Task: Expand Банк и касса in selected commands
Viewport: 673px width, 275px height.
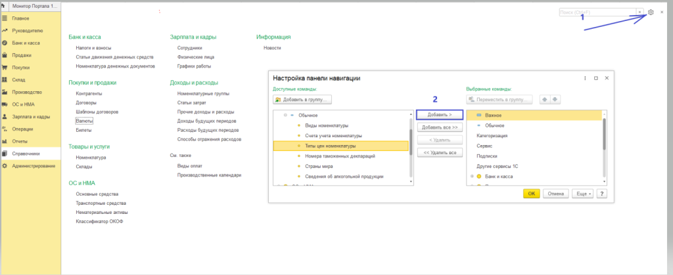Action: (x=472, y=176)
